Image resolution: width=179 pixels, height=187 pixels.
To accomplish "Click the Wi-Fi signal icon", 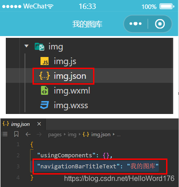I will pos(50,6).
